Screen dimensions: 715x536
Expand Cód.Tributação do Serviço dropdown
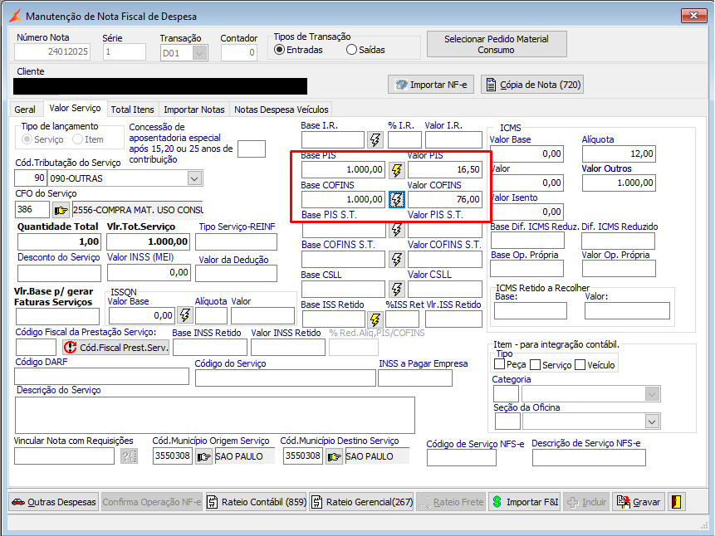(x=194, y=178)
